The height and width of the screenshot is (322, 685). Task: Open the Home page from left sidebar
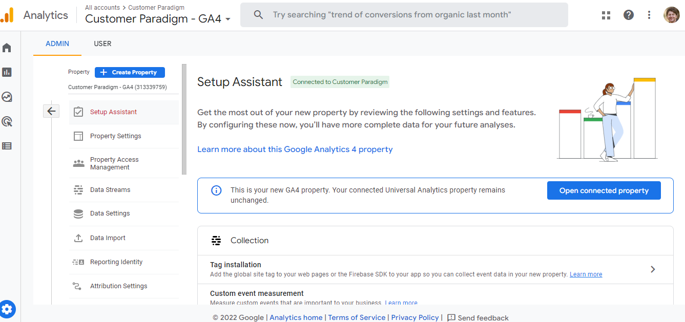coord(7,47)
